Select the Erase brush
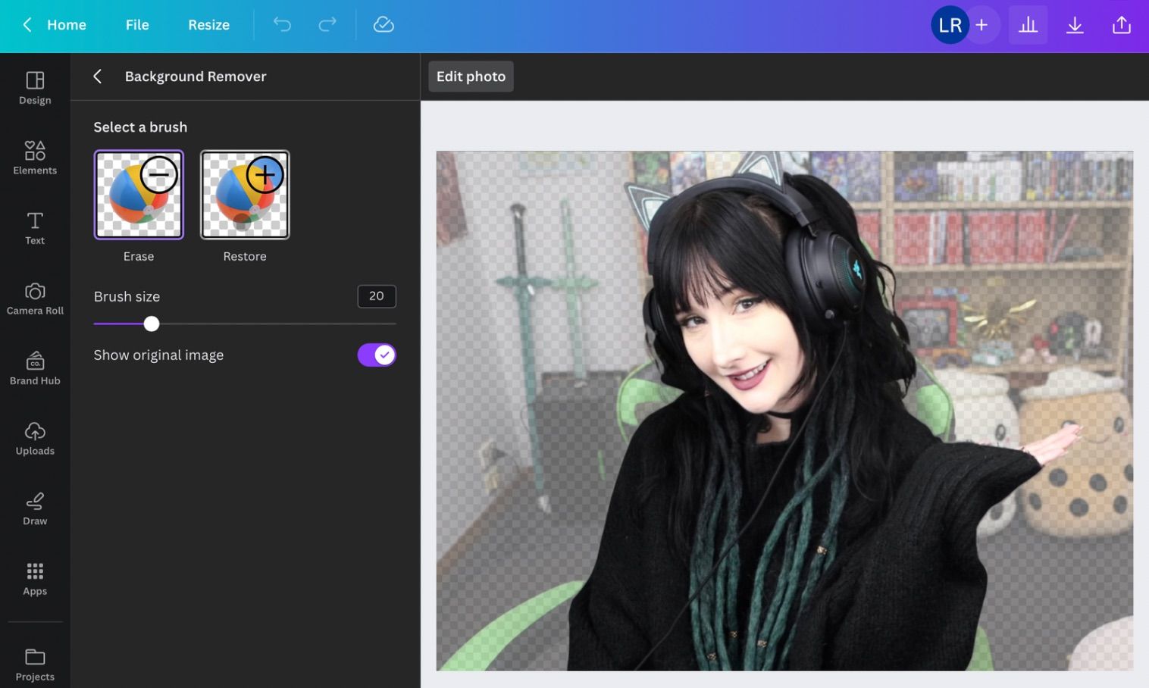Viewport: 1149px width, 688px height. pyautogui.click(x=139, y=194)
